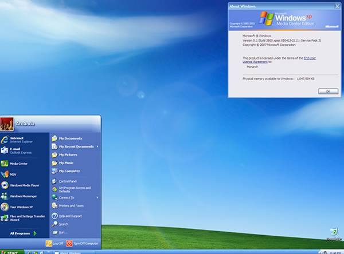Image resolution: width=344 pixels, height=254 pixels.
Task: Click the Log Off button
Action: 54,244
